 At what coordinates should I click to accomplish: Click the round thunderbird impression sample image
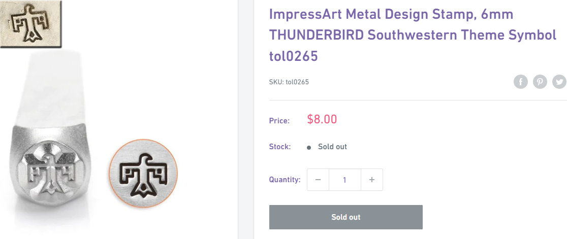(144, 174)
